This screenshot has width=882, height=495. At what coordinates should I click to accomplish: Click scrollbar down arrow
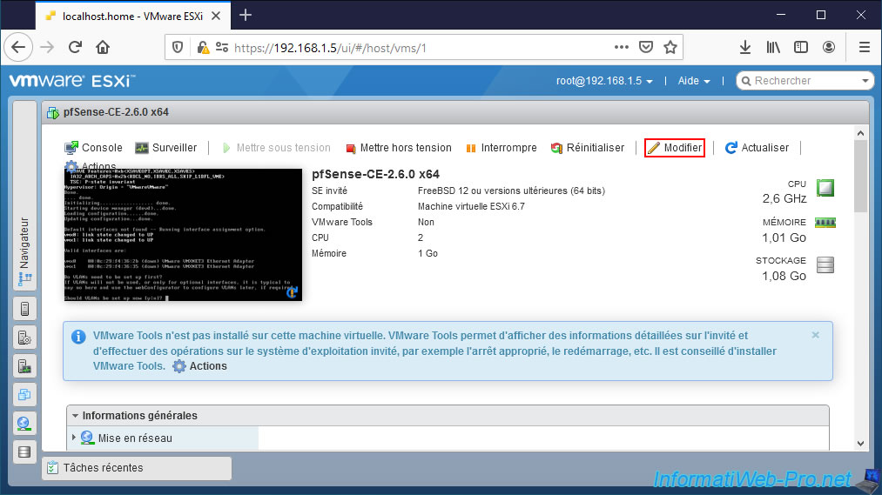(x=860, y=444)
